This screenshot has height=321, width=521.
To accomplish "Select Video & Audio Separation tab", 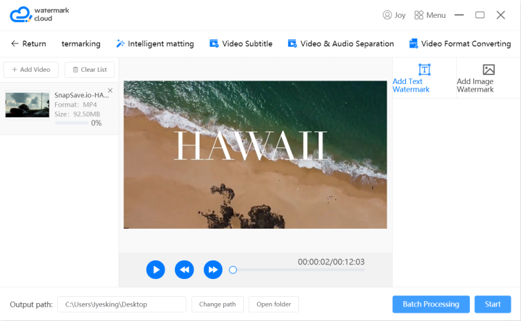I will tap(340, 43).
